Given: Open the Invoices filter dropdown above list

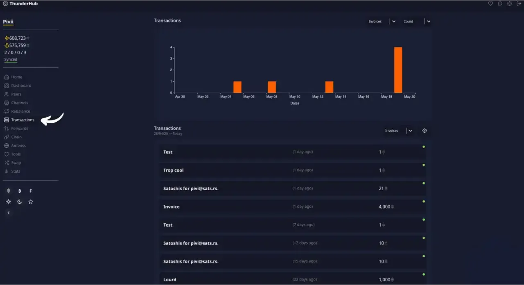Looking at the screenshot, I should point(398,131).
